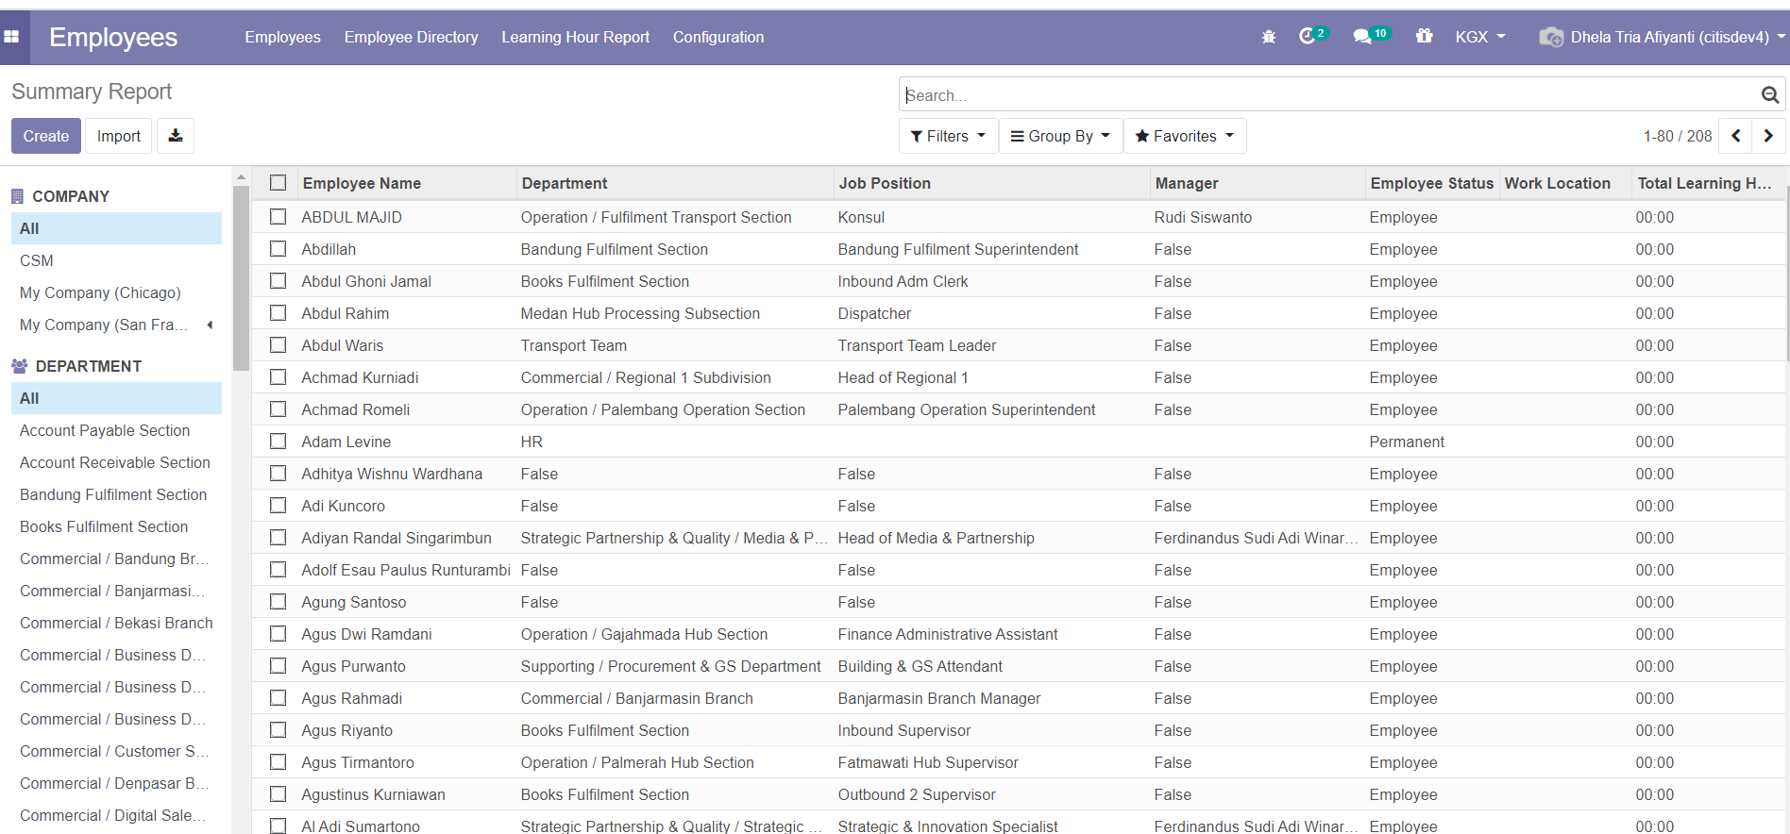
Task: Open the Configuration menu
Action: 718,37
